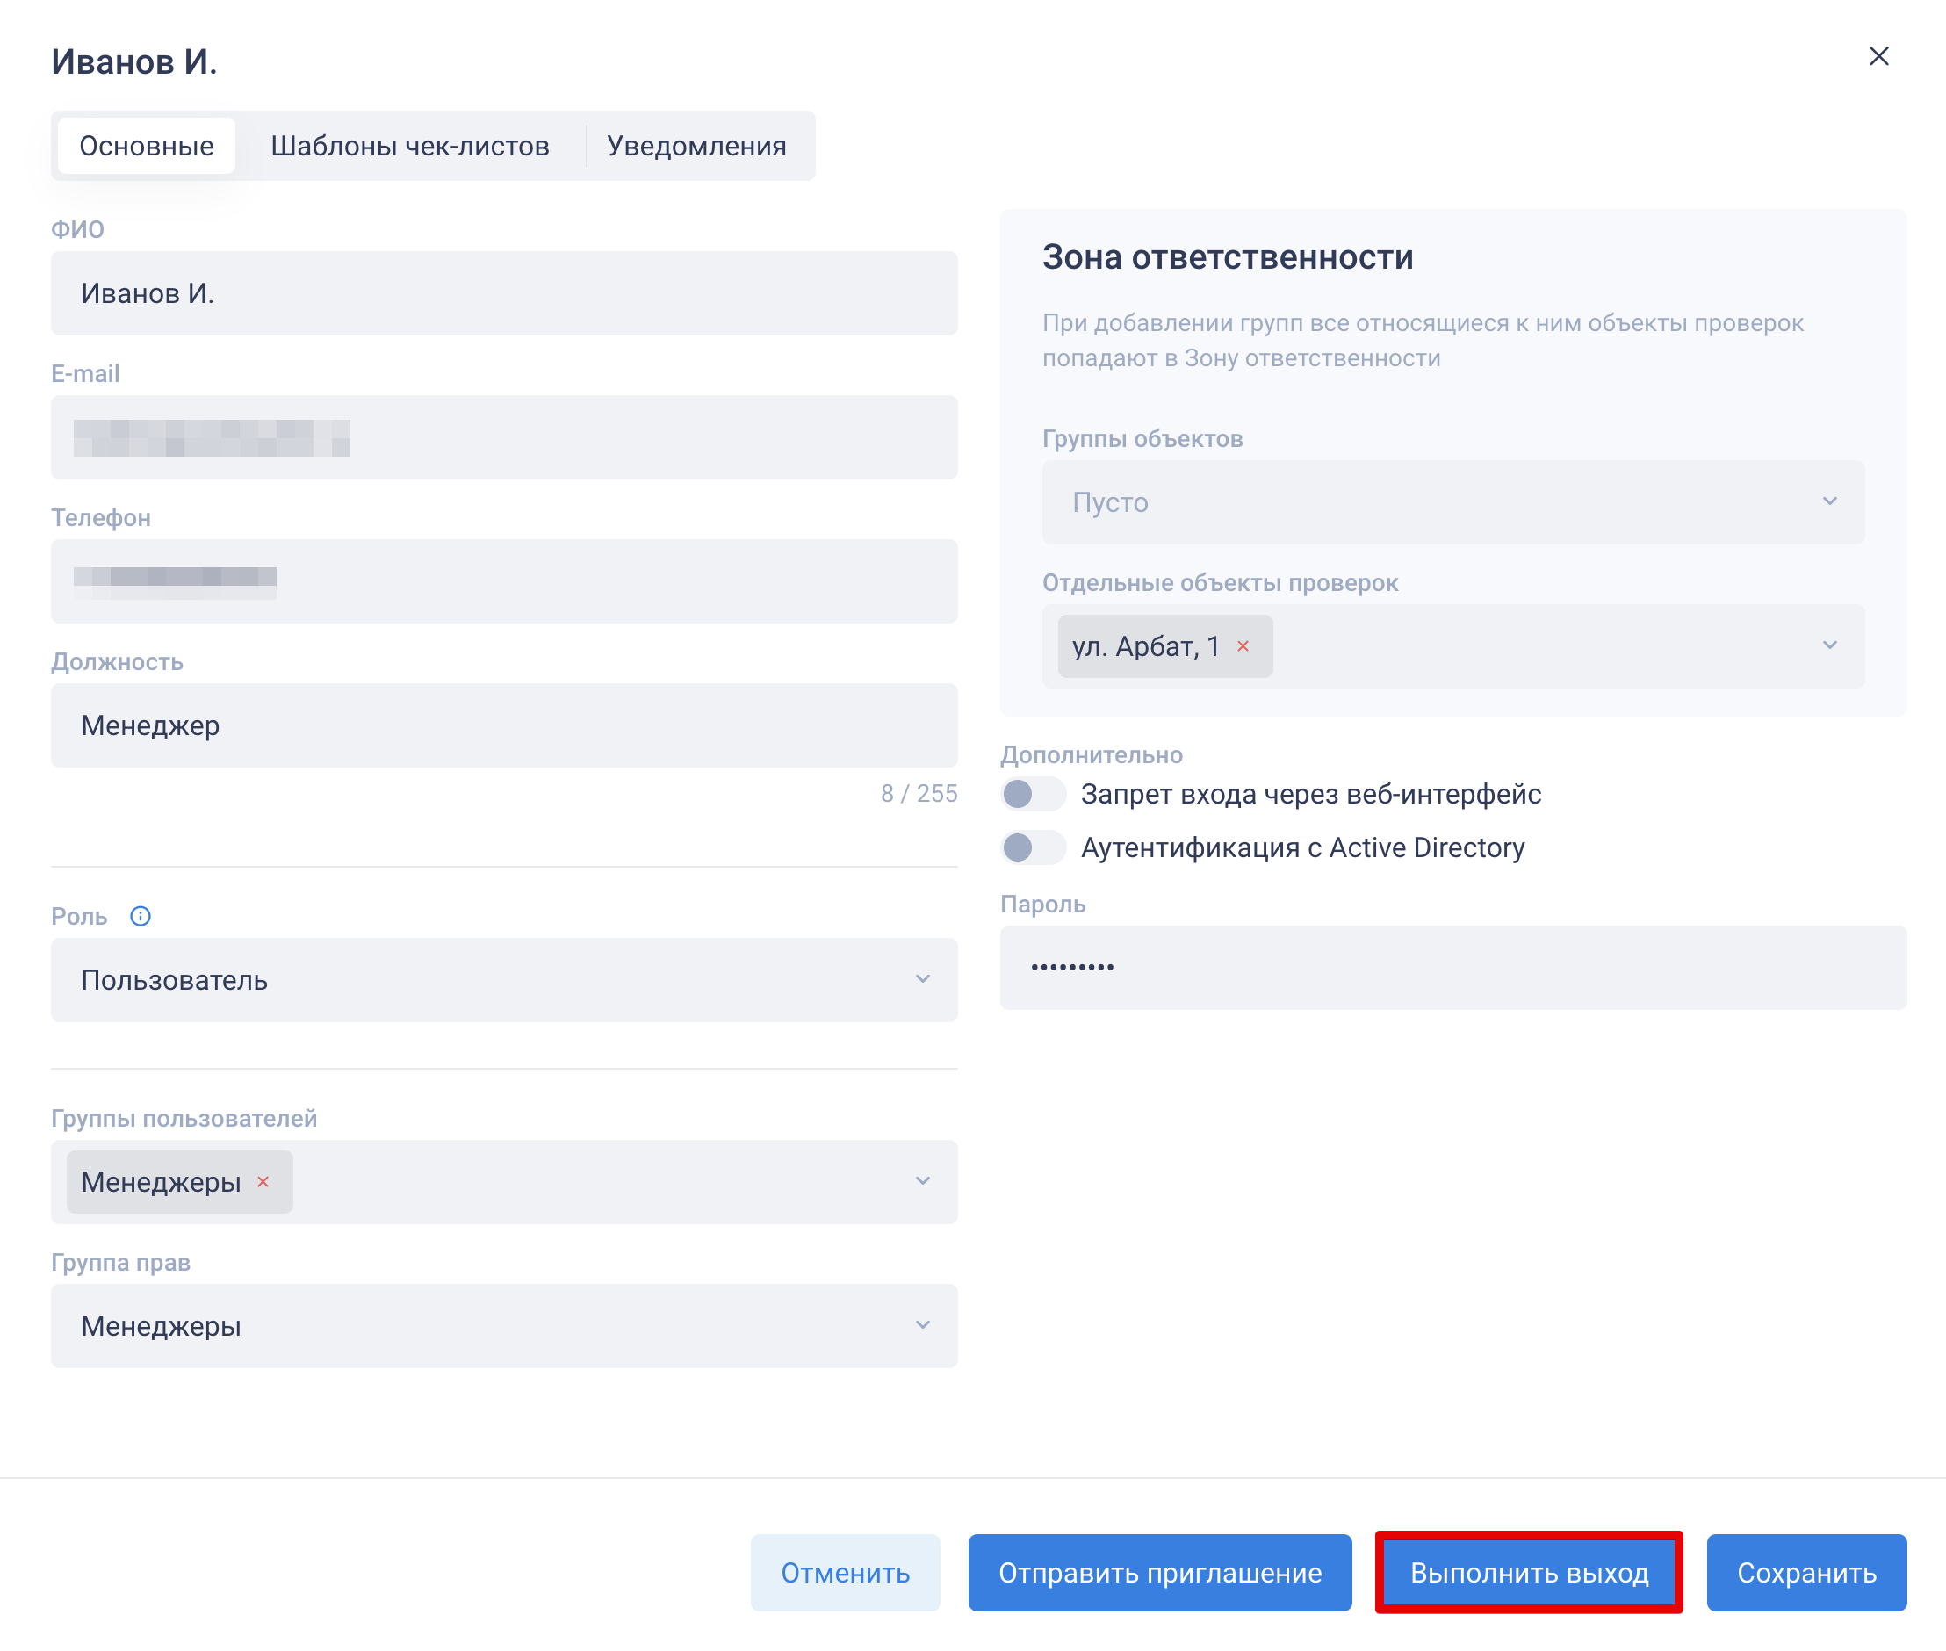The image size is (1946, 1651).
Task: Toggle Запрет входа через веб-интерфейс switch
Action: tap(1033, 794)
